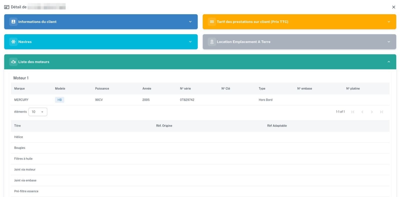Viewport: 400px width, 197px height.
Task: Click the Rèf. Origine column header
Action: tap(164, 126)
